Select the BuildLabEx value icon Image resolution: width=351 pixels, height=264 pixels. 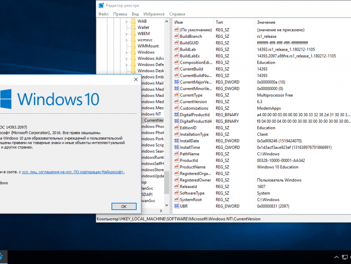[x=177, y=56]
